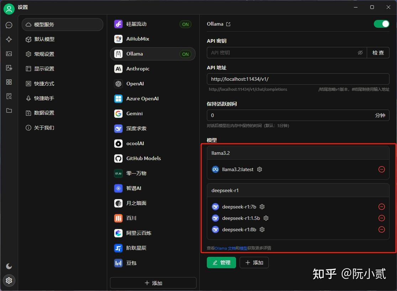Select the ocoolAI provider
Image resolution: width=397 pixels, height=291 pixels.
pyautogui.click(x=153, y=143)
